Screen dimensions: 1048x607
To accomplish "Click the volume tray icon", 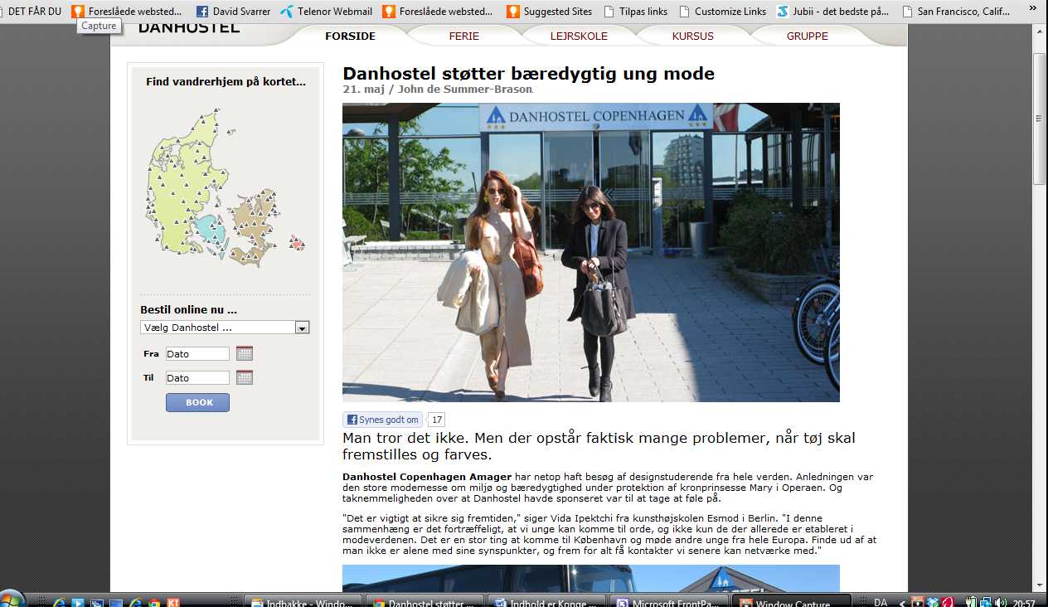I will [x=1001, y=603].
